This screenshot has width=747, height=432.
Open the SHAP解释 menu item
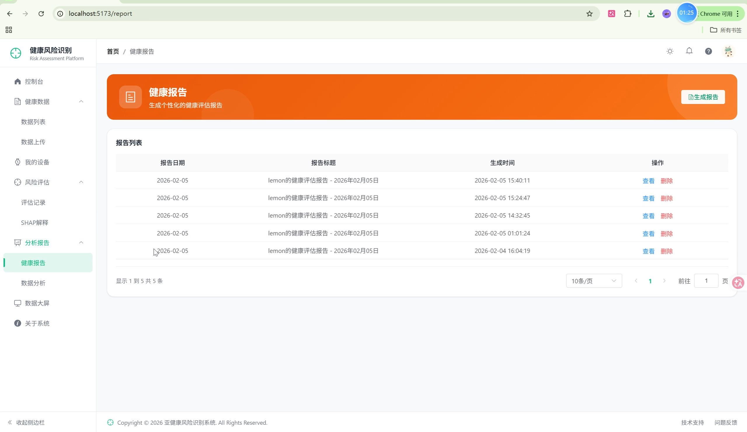[35, 223]
